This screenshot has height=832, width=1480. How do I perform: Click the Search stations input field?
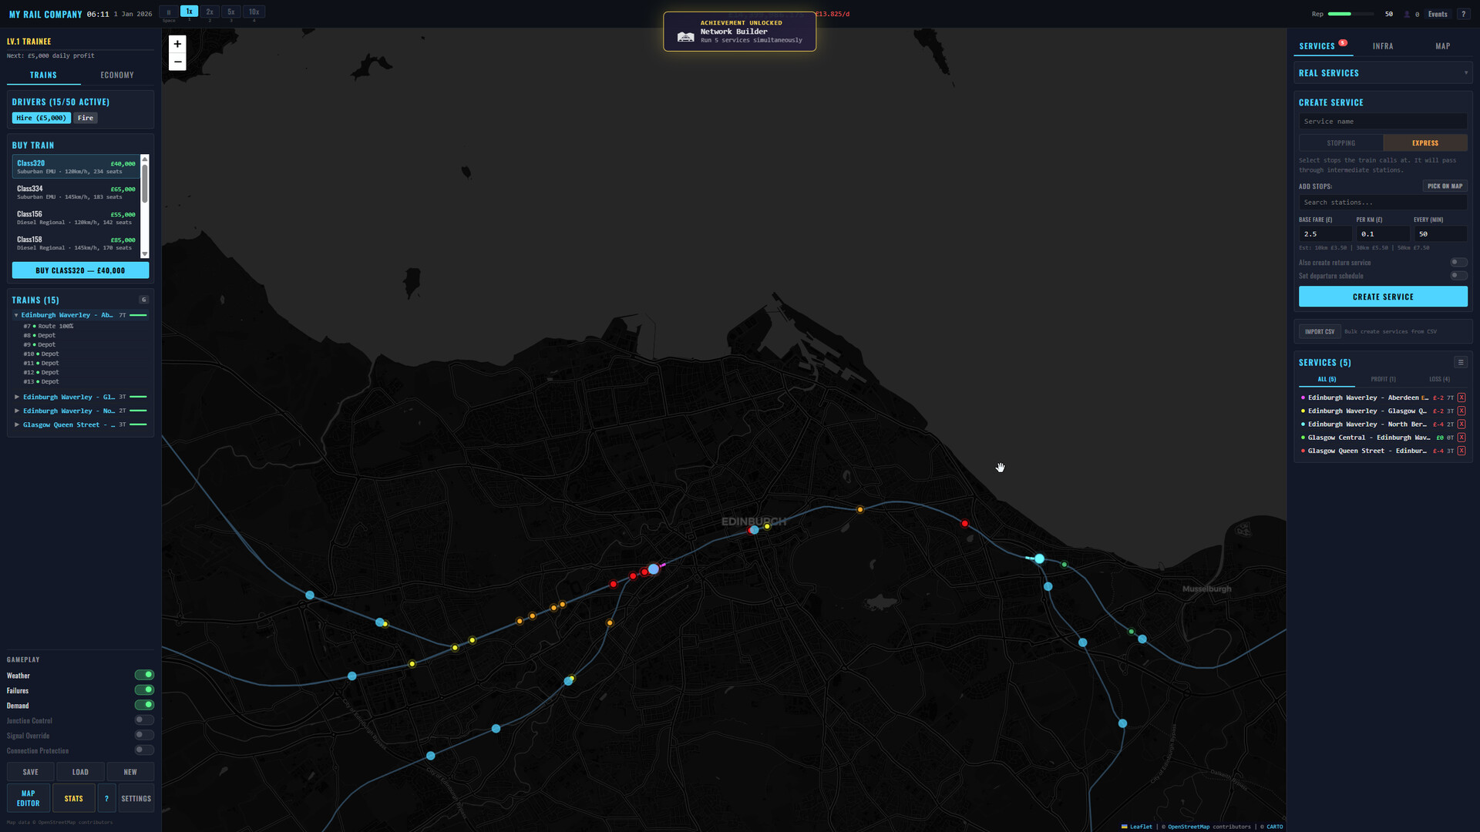pos(1382,203)
